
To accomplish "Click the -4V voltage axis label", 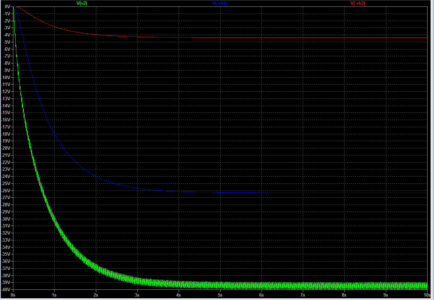I will tap(6, 35).
